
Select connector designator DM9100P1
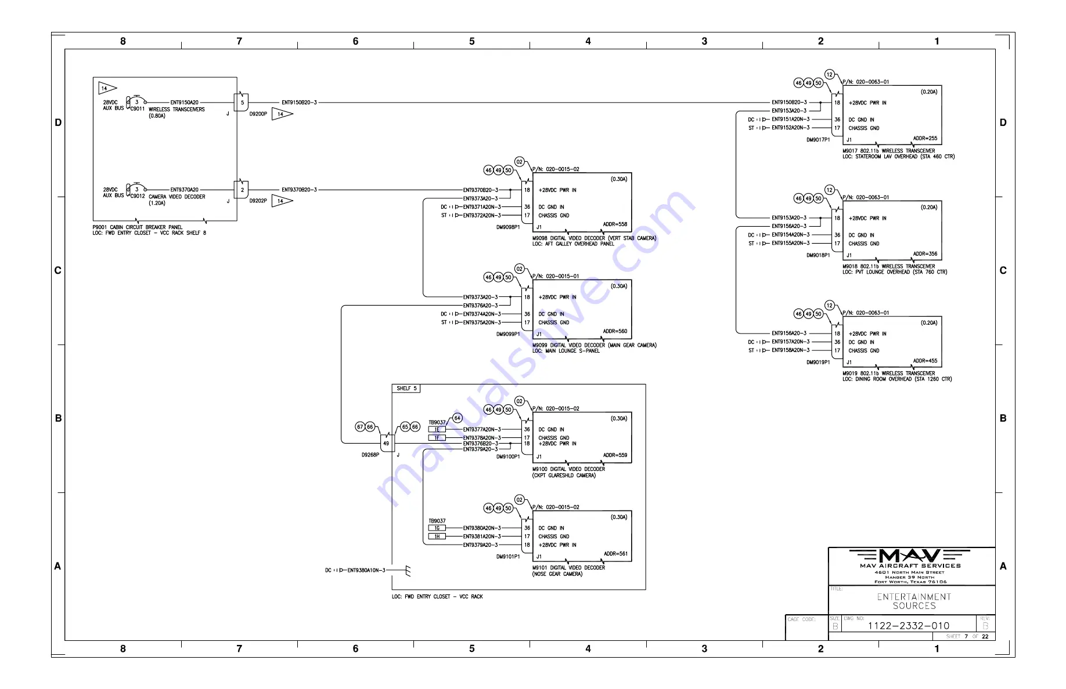pos(508,457)
